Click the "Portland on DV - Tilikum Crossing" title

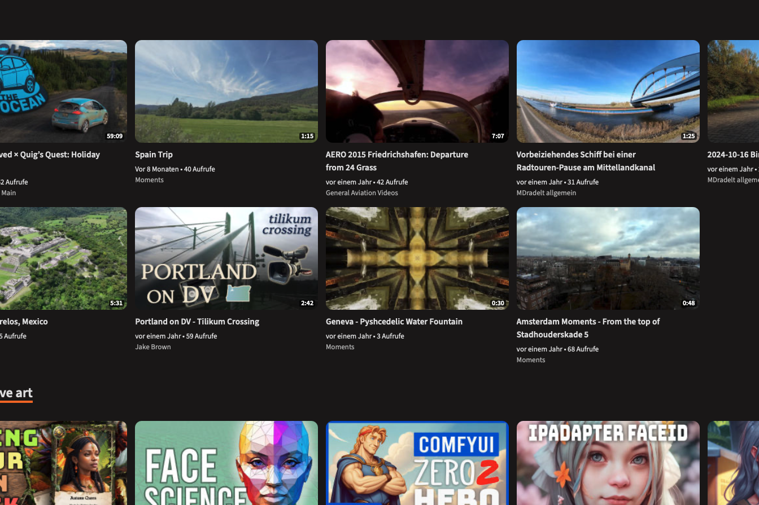(x=197, y=322)
